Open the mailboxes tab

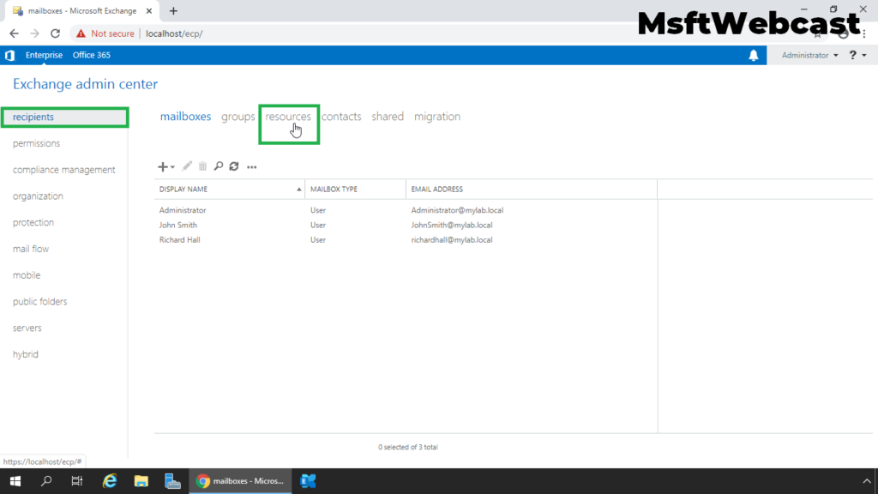185,117
